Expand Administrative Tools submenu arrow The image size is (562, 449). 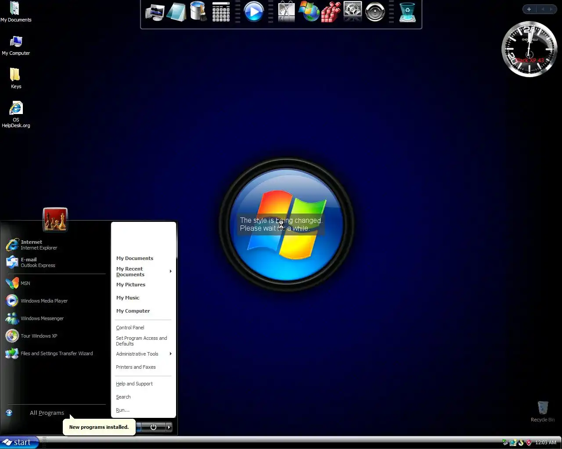point(170,354)
